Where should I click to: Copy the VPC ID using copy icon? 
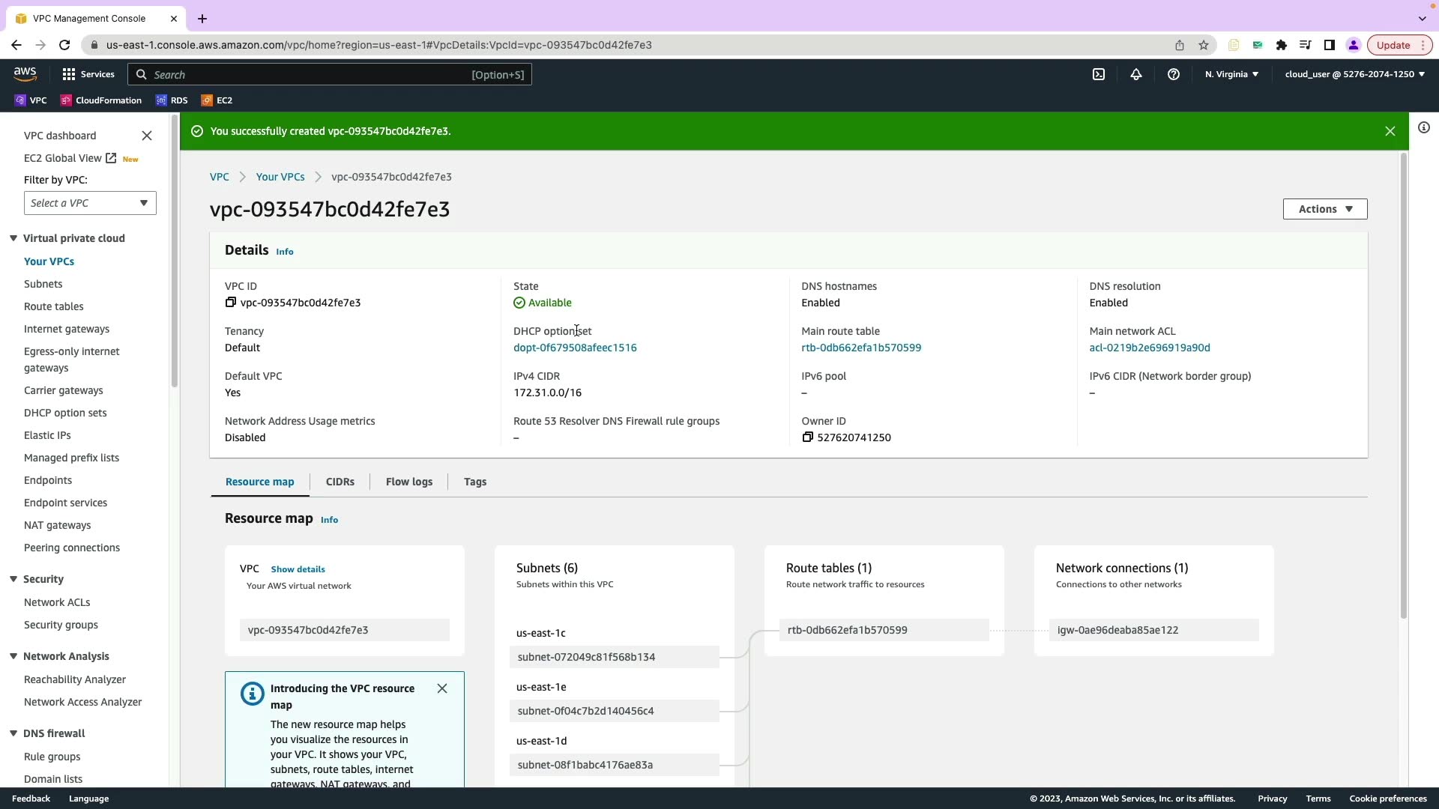(x=231, y=303)
